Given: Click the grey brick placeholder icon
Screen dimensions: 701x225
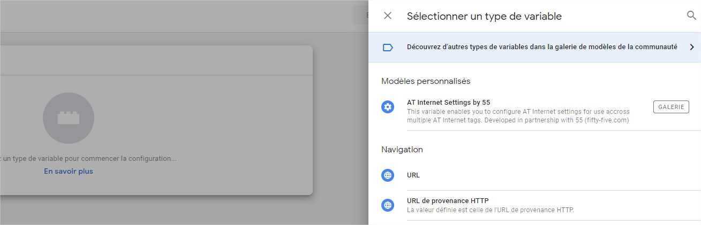Looking at the screenshot, I should 69,118.
